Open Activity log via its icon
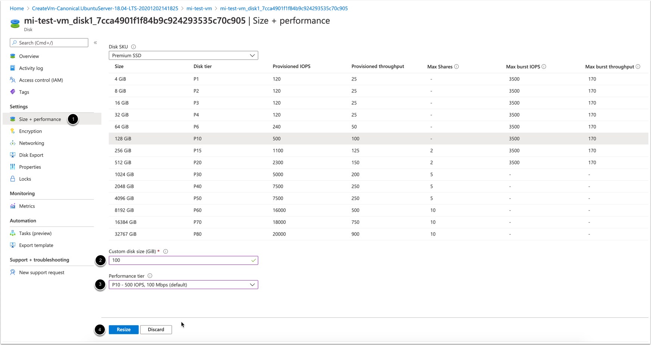 tap(13, 68)
